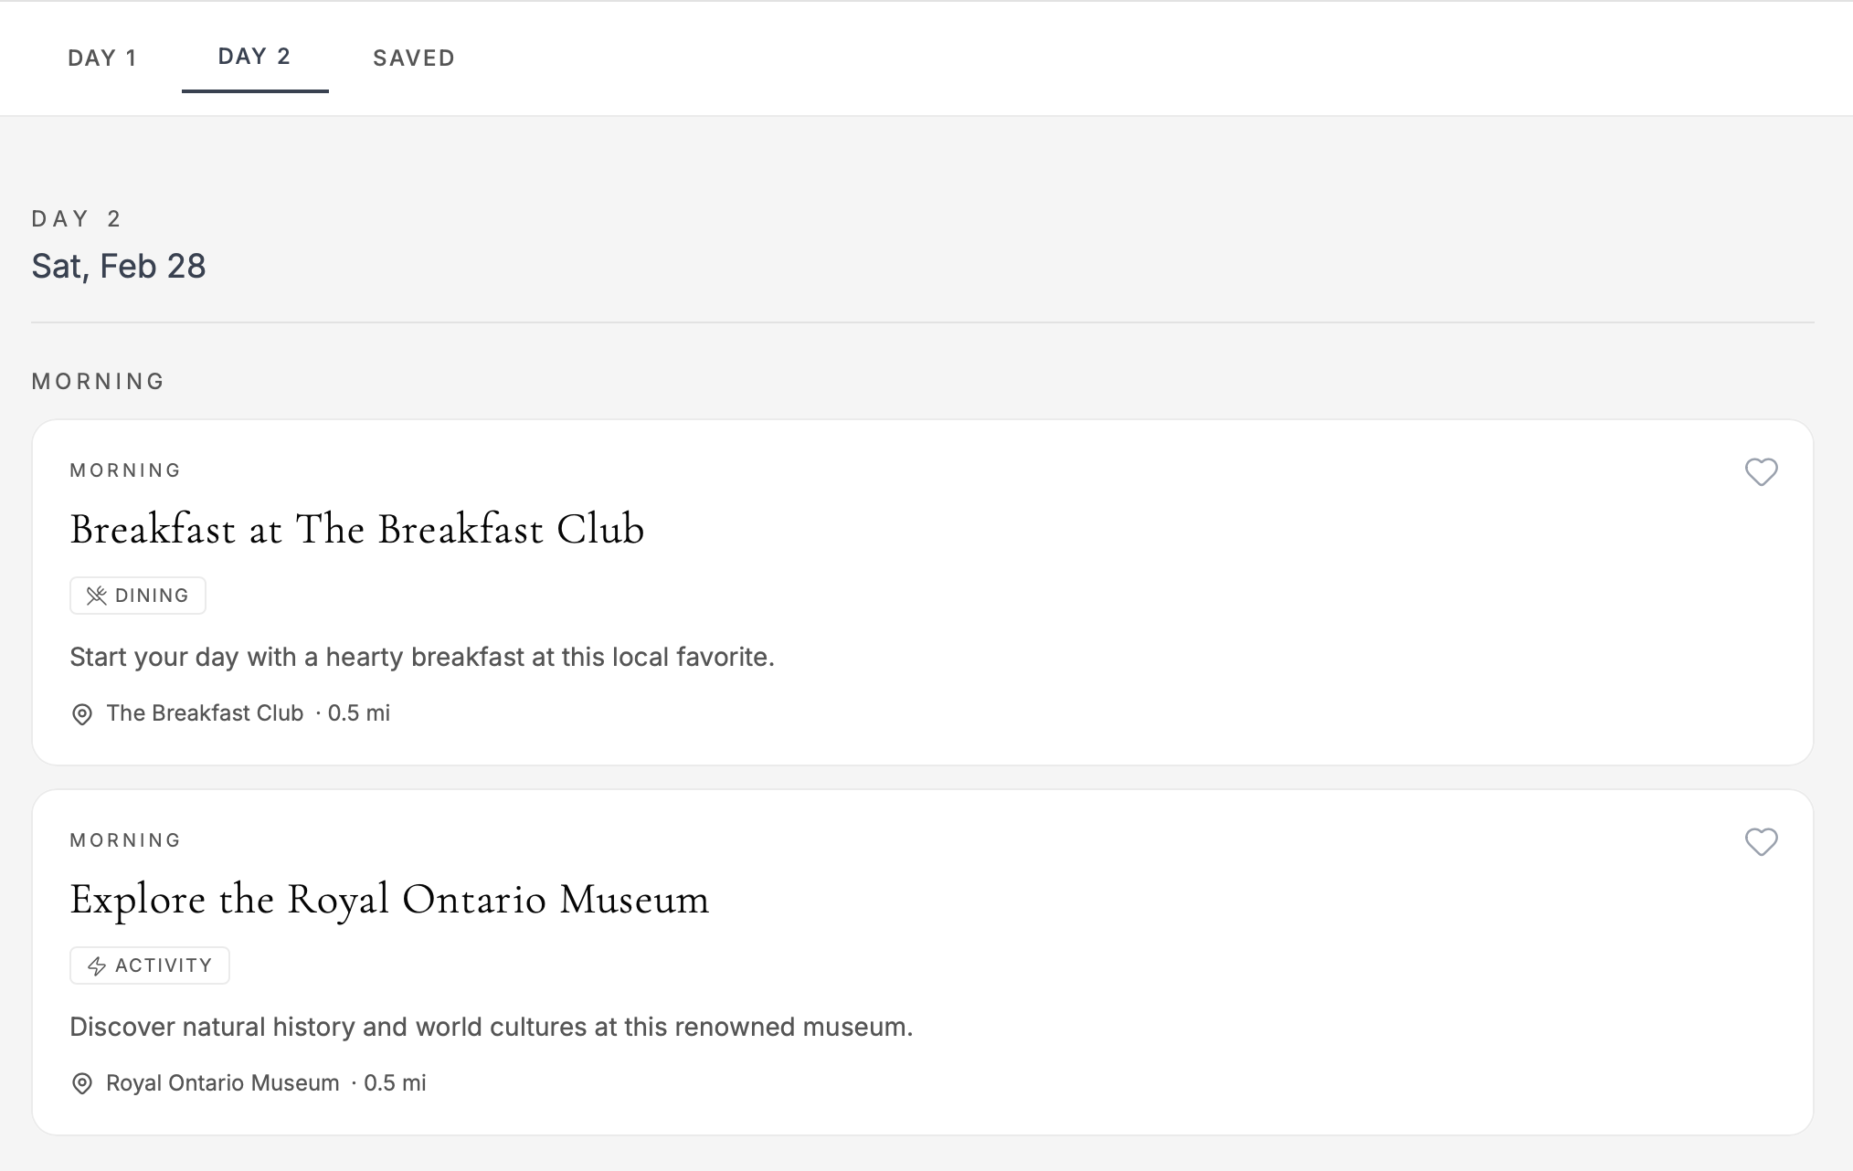Open the SAVED tab
1853x1171 pixels.
(x=414, y=58)
